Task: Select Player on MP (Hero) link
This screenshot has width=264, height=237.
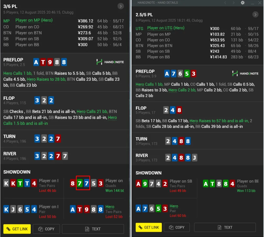Action: (x=34, y=20)
